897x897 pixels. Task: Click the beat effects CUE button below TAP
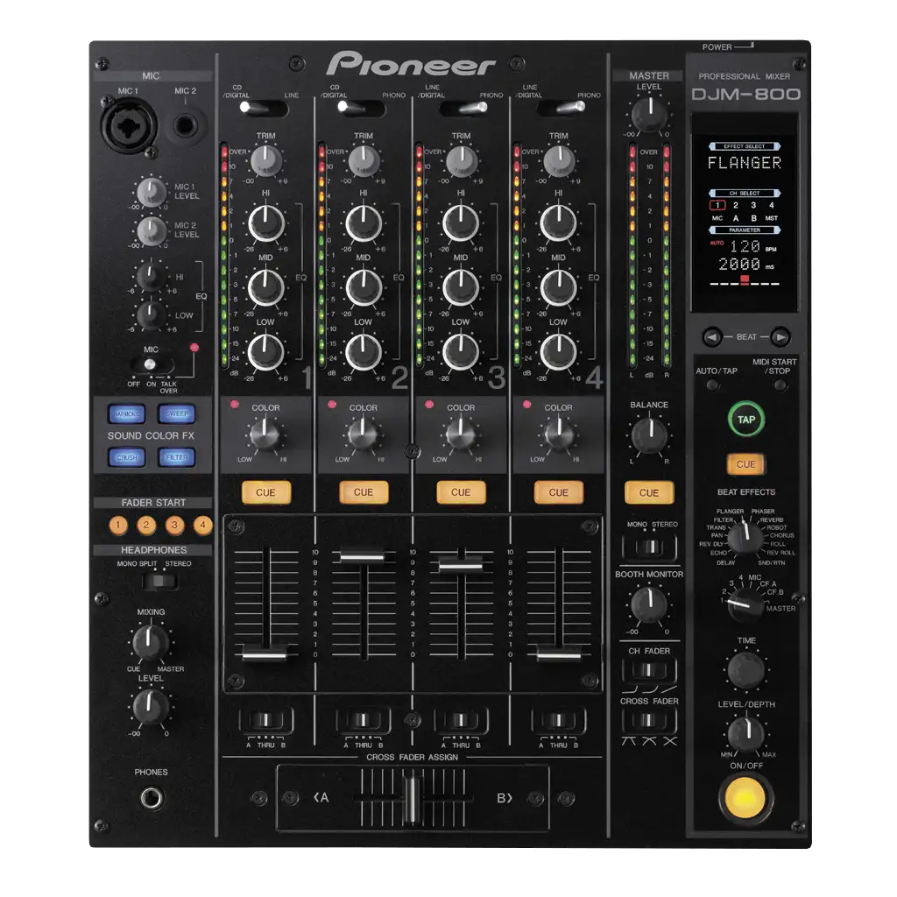coord(746,464)
